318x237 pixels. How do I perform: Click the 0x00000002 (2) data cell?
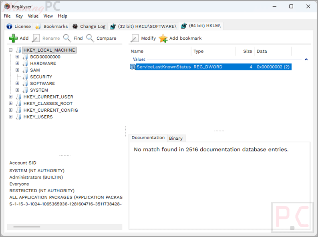pyautogui.click(x=273, y=67)
